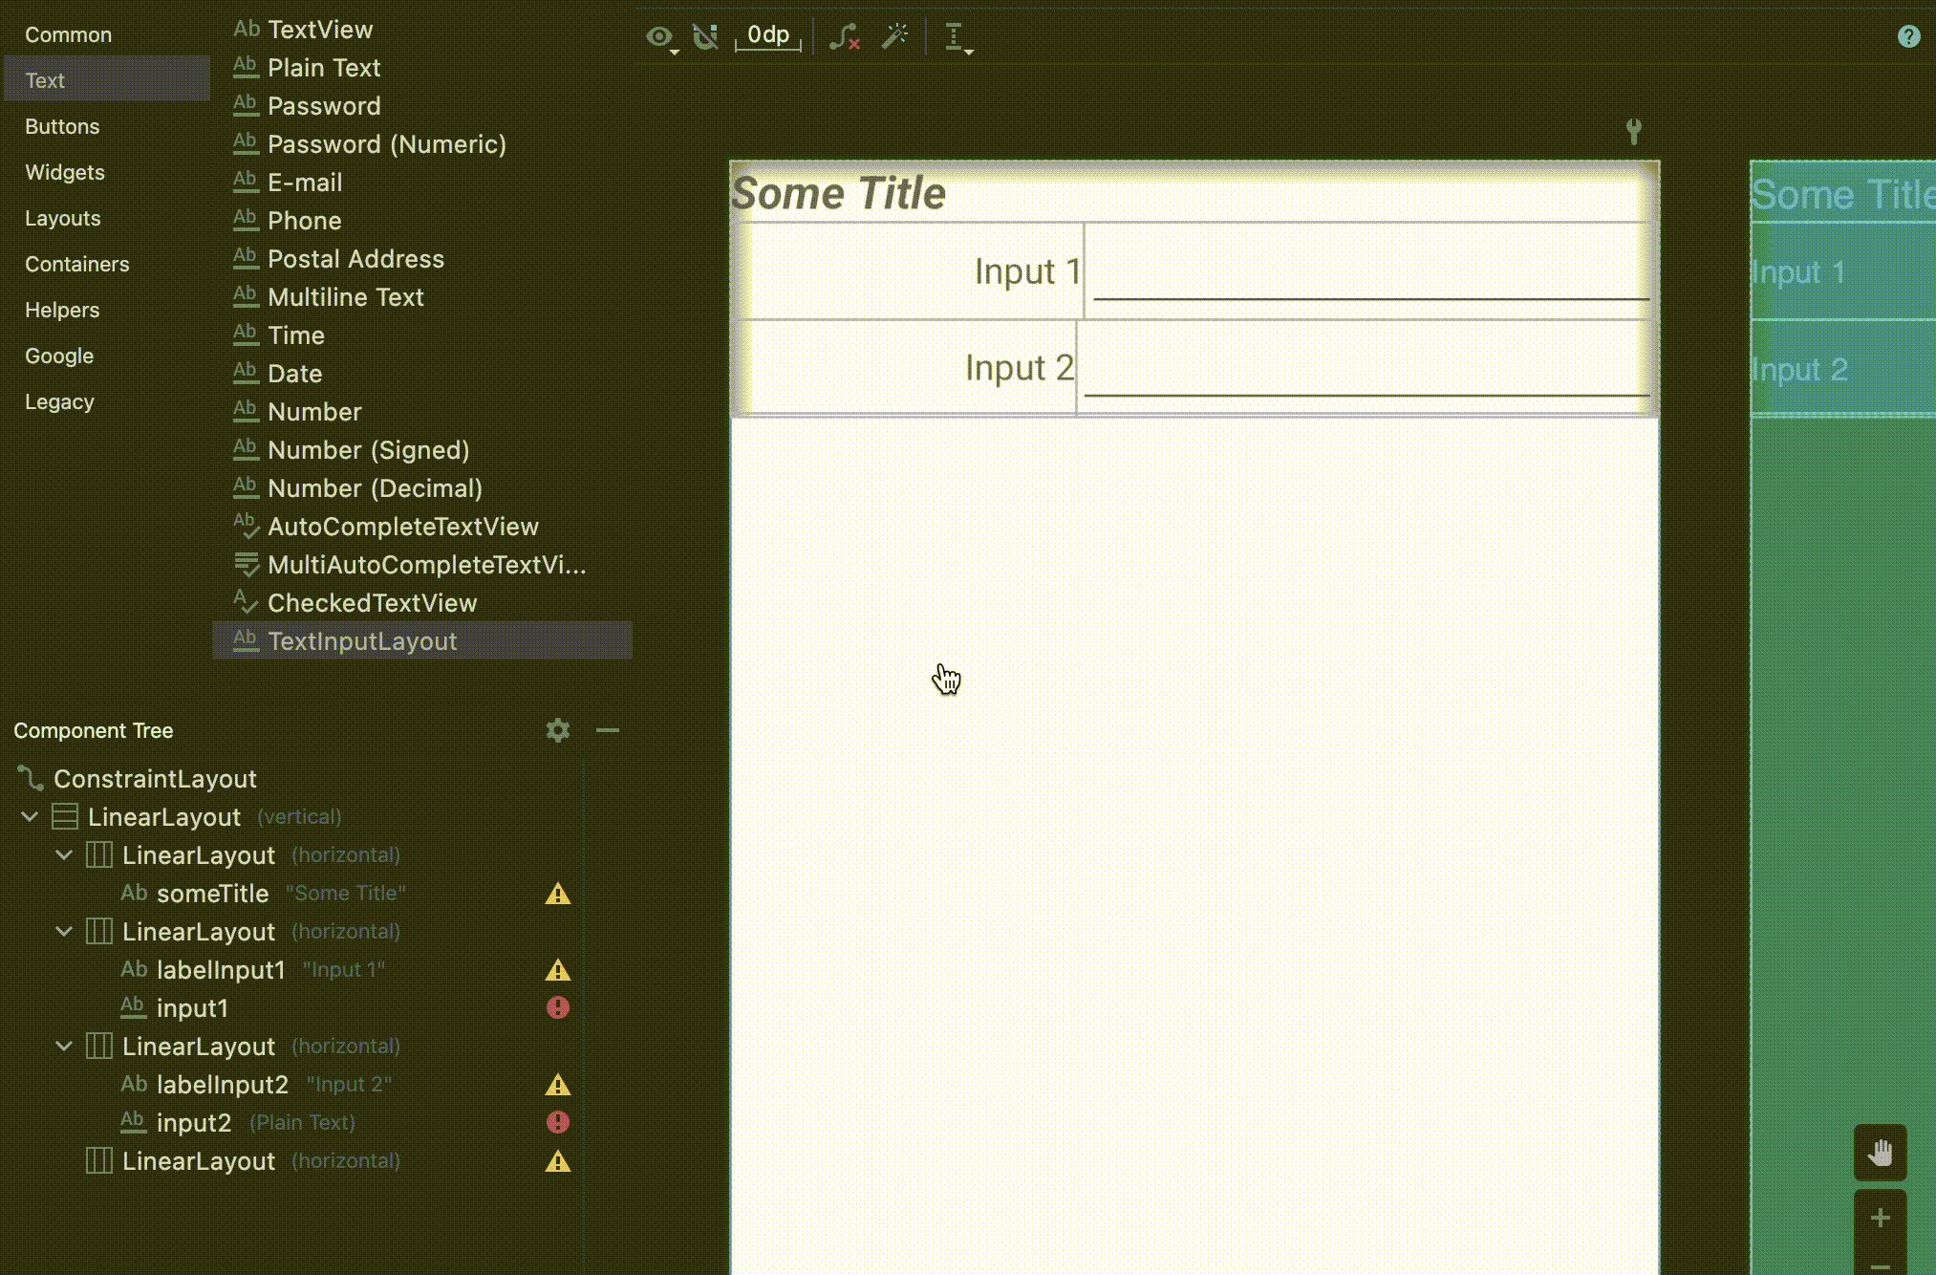This screenshot has width=1936, height=1275.
Task: Click the warning triangle next to someTitle
Action: [x=557, y=894]
